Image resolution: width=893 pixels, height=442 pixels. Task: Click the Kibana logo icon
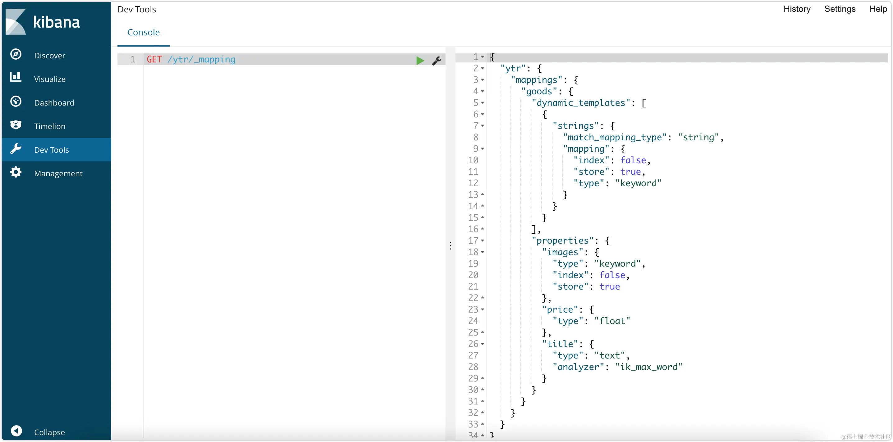coord(16,22)
